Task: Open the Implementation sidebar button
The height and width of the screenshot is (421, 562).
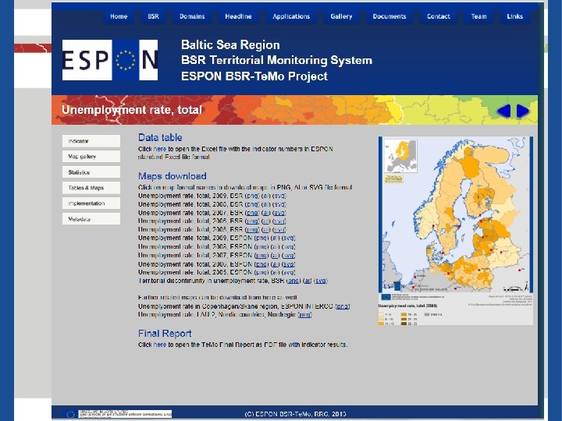Action: (91, 203)
